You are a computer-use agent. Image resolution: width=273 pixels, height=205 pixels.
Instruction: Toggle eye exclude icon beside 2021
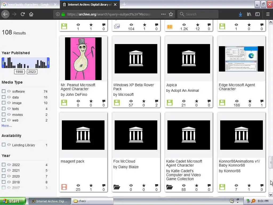[x=9, y=170]
